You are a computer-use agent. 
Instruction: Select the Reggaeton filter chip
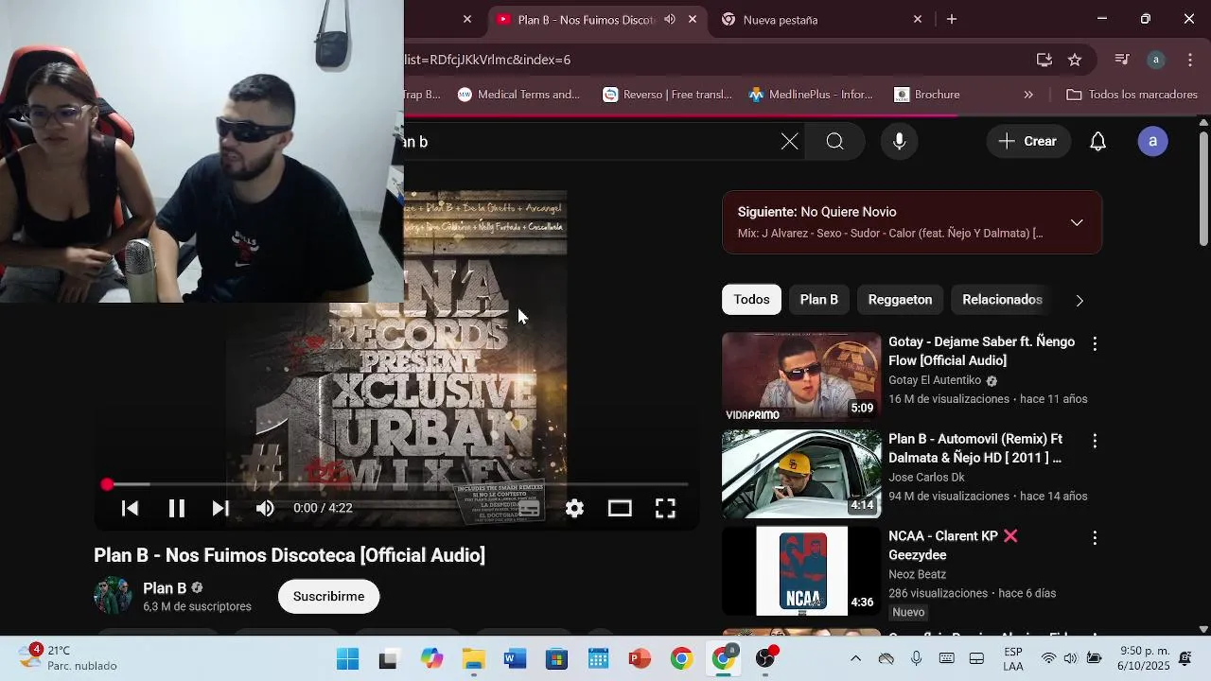(x=900, y=300)
